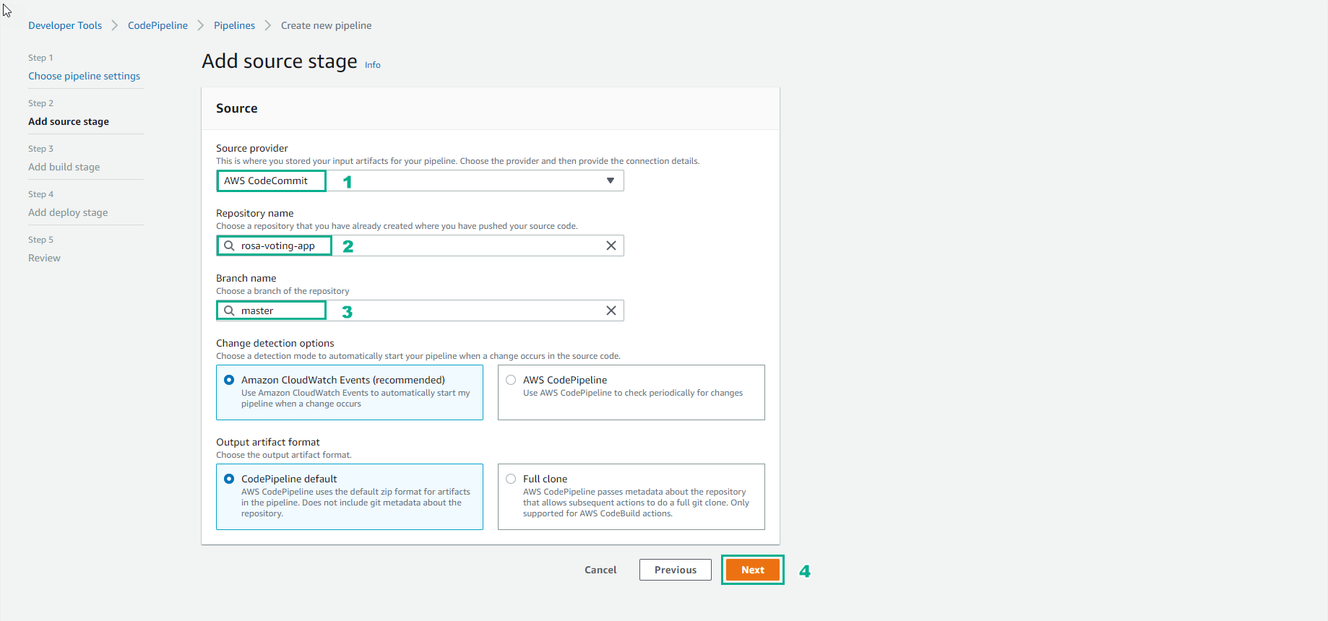Clear the branch name with X icon
1328x621 pixels.
[611, 310]
